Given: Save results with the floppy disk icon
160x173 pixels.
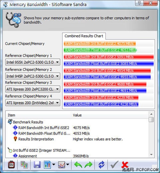Looking at the screenshot, I should click(37, 164).
